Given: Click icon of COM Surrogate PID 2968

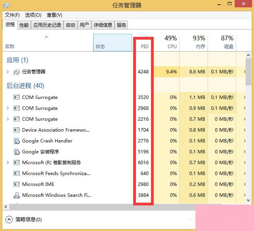Looking at the screenshot, I should point(17,108).
